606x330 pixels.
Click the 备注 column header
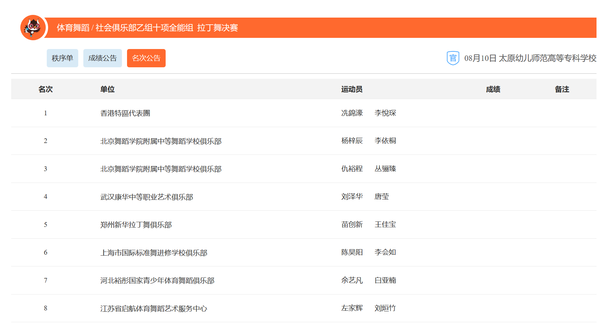tap(562, 89)
